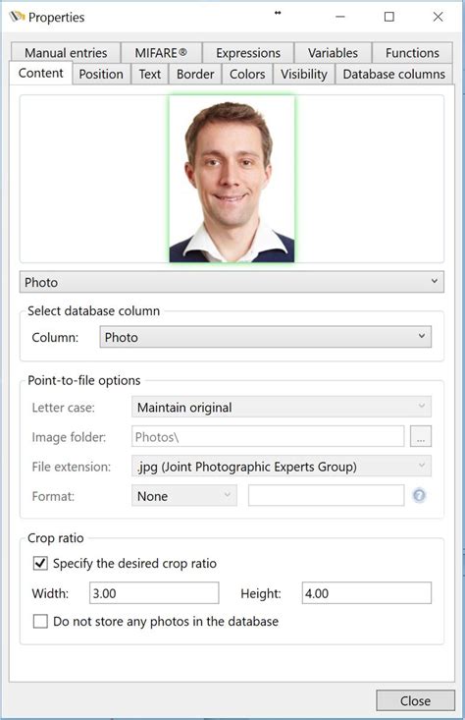The image size is (465, 720).
Task: Open the Database columns tab
Action: [394, 74]
